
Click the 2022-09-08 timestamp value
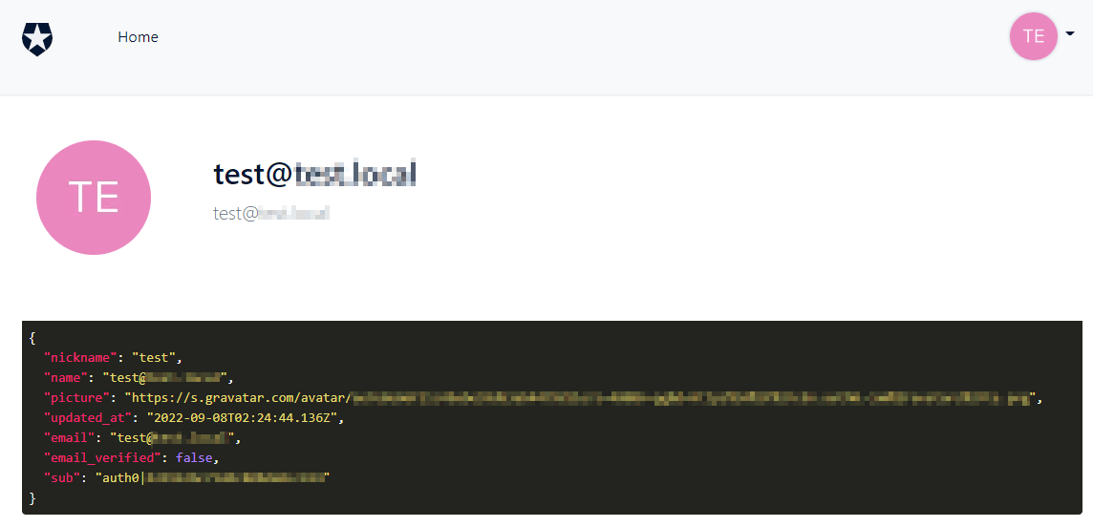pos(242,418)
